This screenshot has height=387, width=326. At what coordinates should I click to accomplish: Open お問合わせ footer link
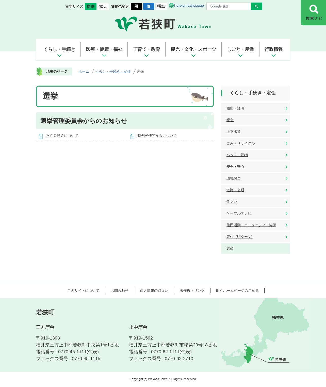120,291
